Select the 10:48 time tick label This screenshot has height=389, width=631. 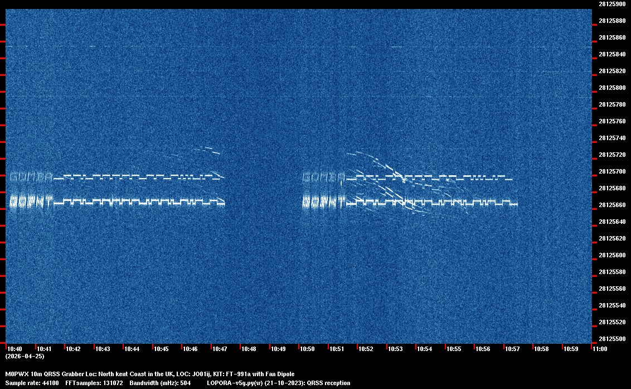249,349
